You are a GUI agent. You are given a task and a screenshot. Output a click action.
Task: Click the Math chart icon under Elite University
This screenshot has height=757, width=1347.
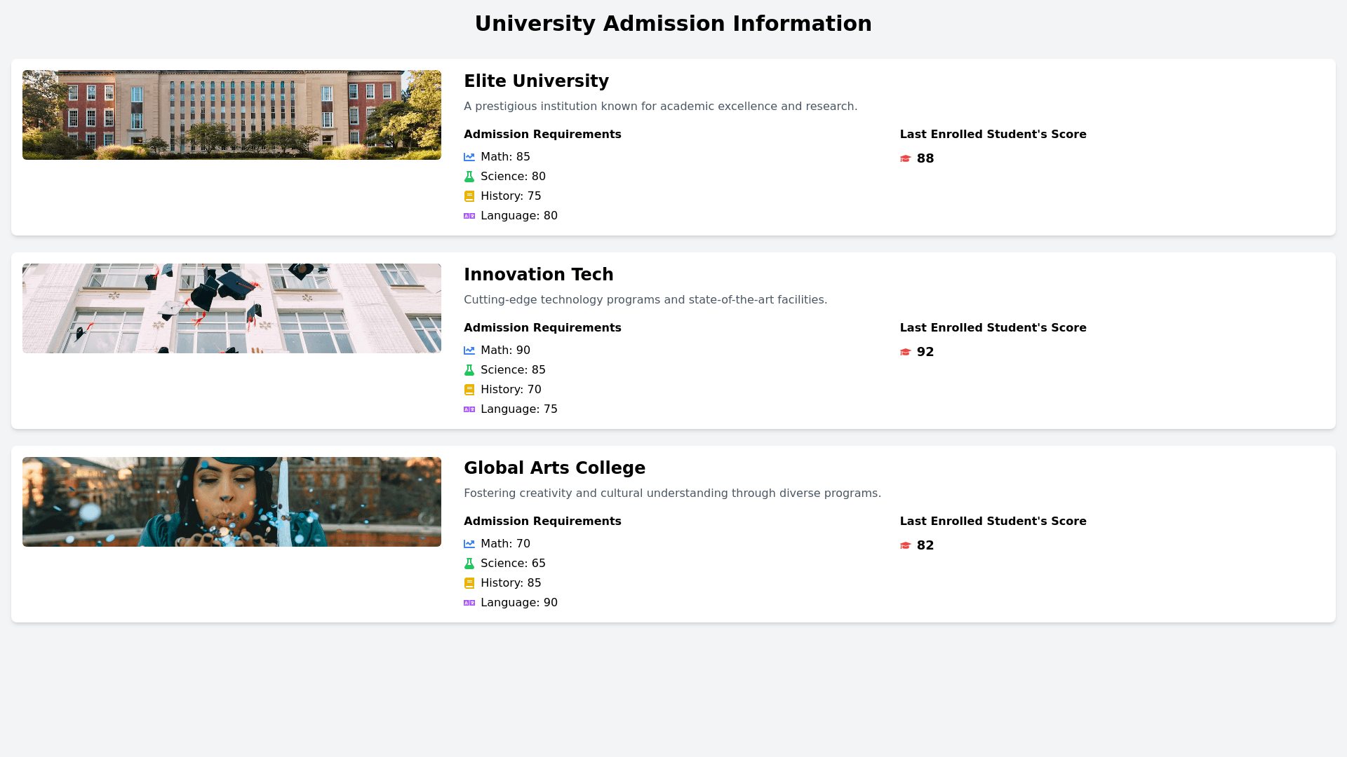tap(469, 157)
